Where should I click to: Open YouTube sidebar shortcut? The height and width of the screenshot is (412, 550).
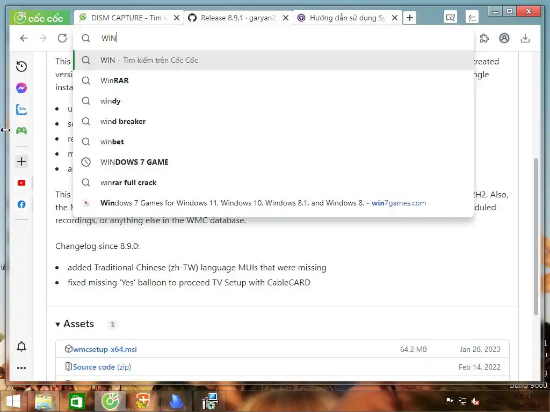(21, 183)
